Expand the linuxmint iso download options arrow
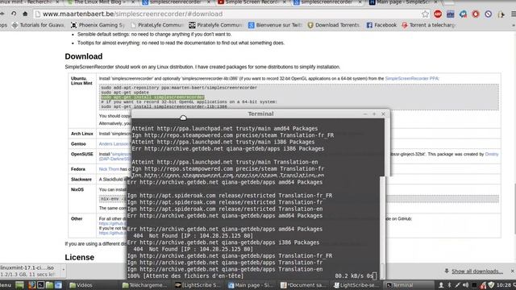Viewport: 516px width, 290px height. coord(64,270)
